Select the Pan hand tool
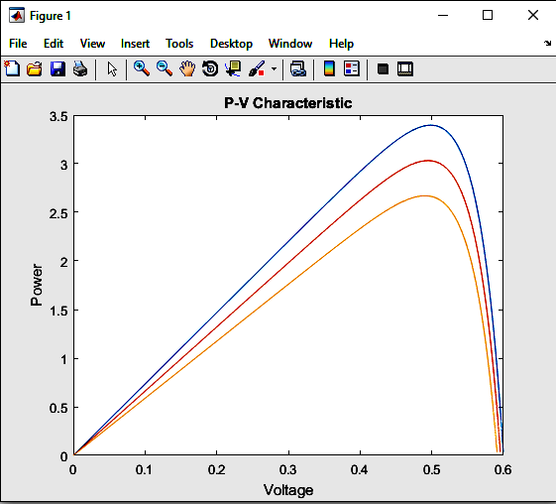Screen dimensions: 556x504 187,68
